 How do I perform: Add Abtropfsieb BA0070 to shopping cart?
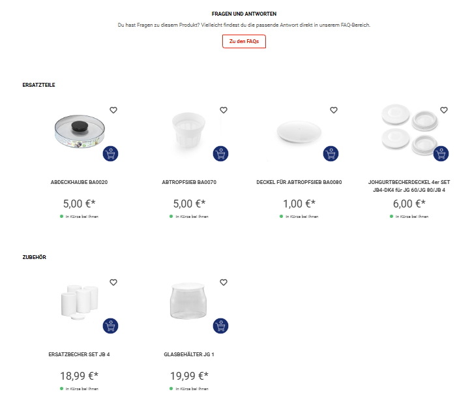click(x=220, y=154)
